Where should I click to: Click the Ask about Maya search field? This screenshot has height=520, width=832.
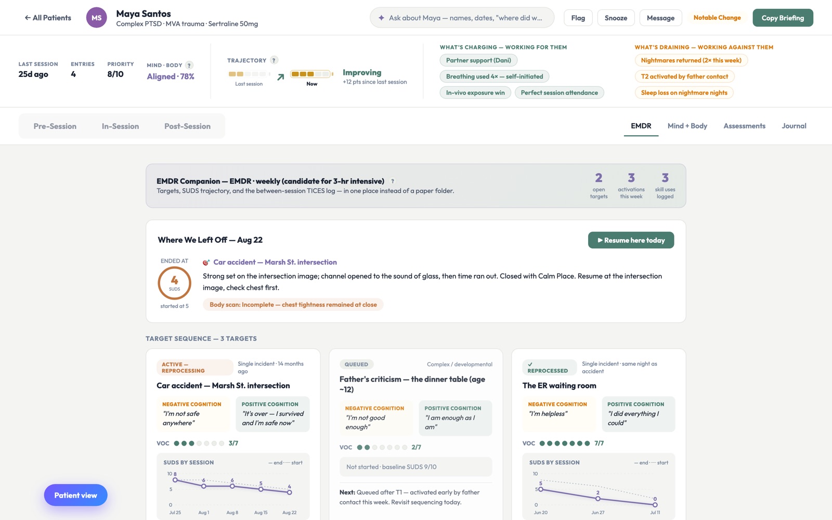[x=462, y=18]
